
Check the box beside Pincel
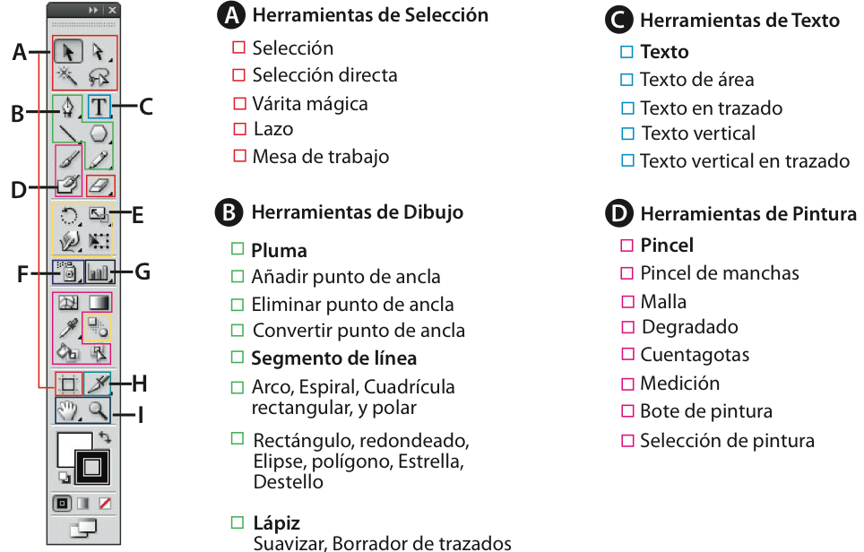[627, 245]
